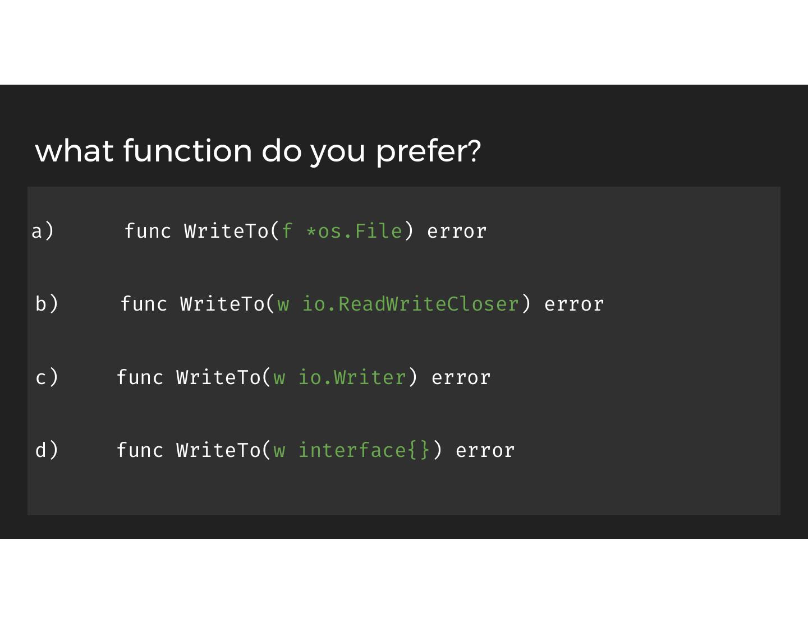This screenshot has width=808, height=624.
Task: Click "WriteTo" in the io.ReadWriteCloser line
Action: (223, 304)
